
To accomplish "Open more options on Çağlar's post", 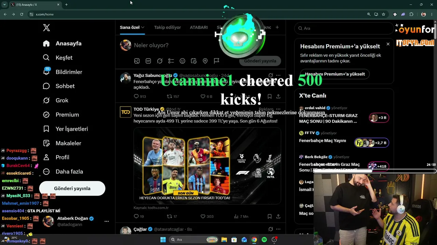I will (278, 229).
